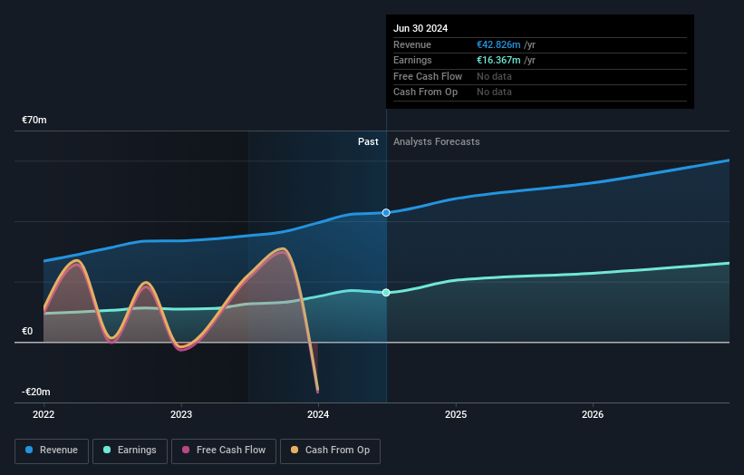Click the No data value beside Cash From Op
This screenshot has height=475, width=744.
click(x=495, y=92)
